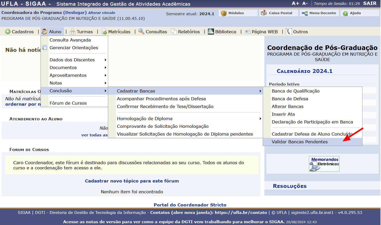Screen dimensions: 381x225
Task: Select Visualizar Solicitações de Homologação pendentes
Action: pyautogui.click(x=185, y=134)
